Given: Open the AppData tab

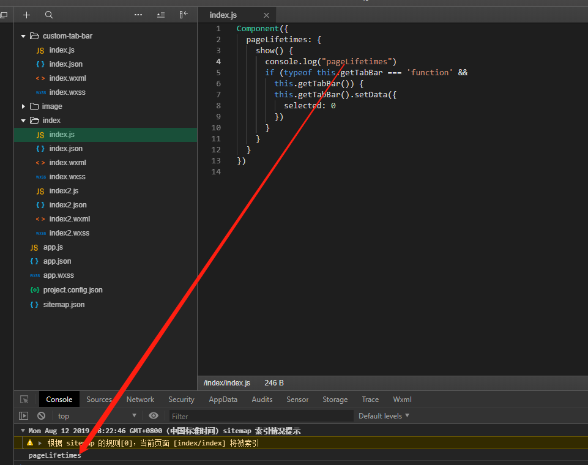Looking at the screenshot, I should pos(223,400).
